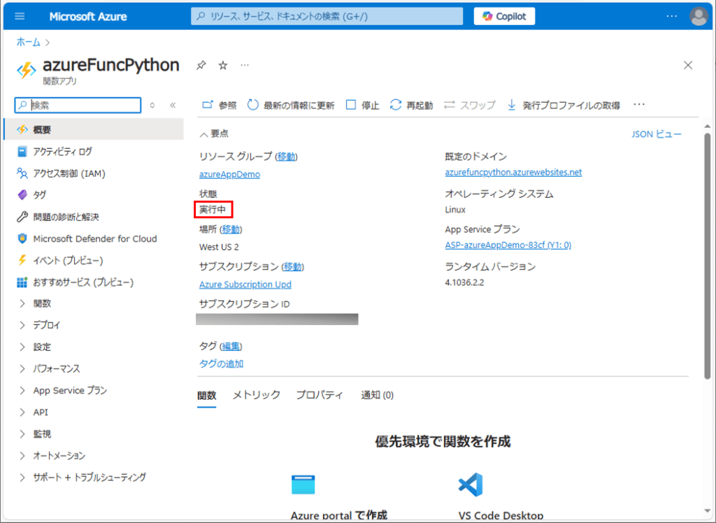Click the account avatar in the top right
Image resolution: width=716 pixels, height=523 pixels.
[699, 15]
